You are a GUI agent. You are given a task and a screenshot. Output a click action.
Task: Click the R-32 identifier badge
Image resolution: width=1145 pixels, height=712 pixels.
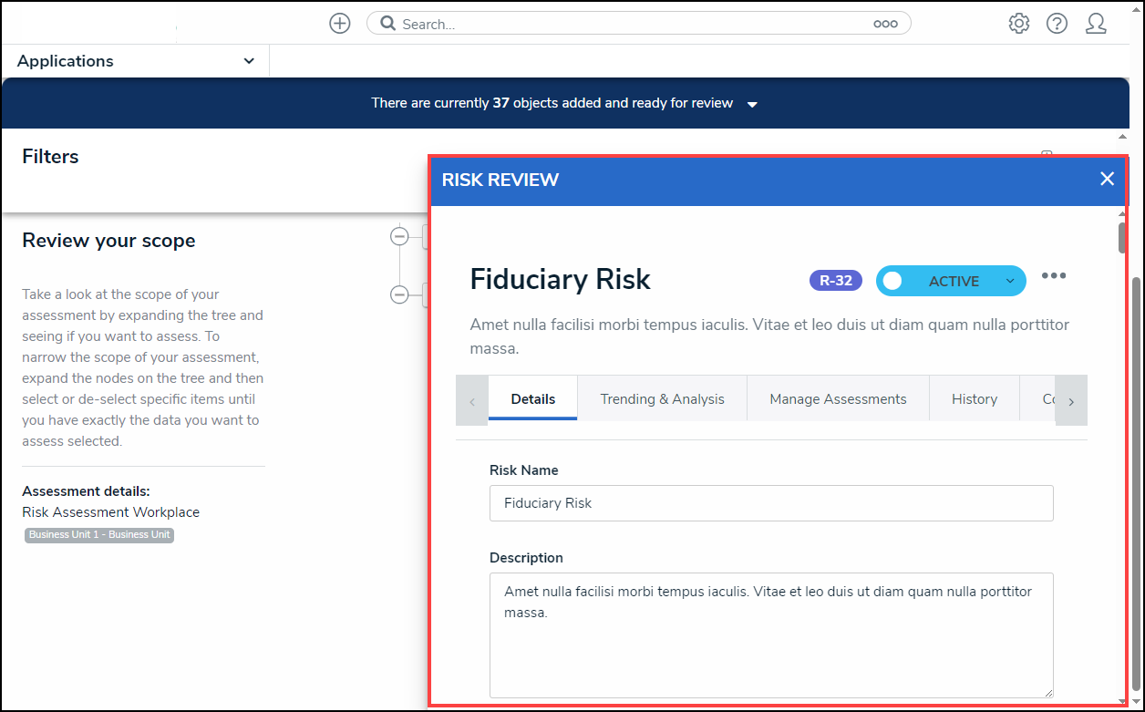click(x=836, y=281)
